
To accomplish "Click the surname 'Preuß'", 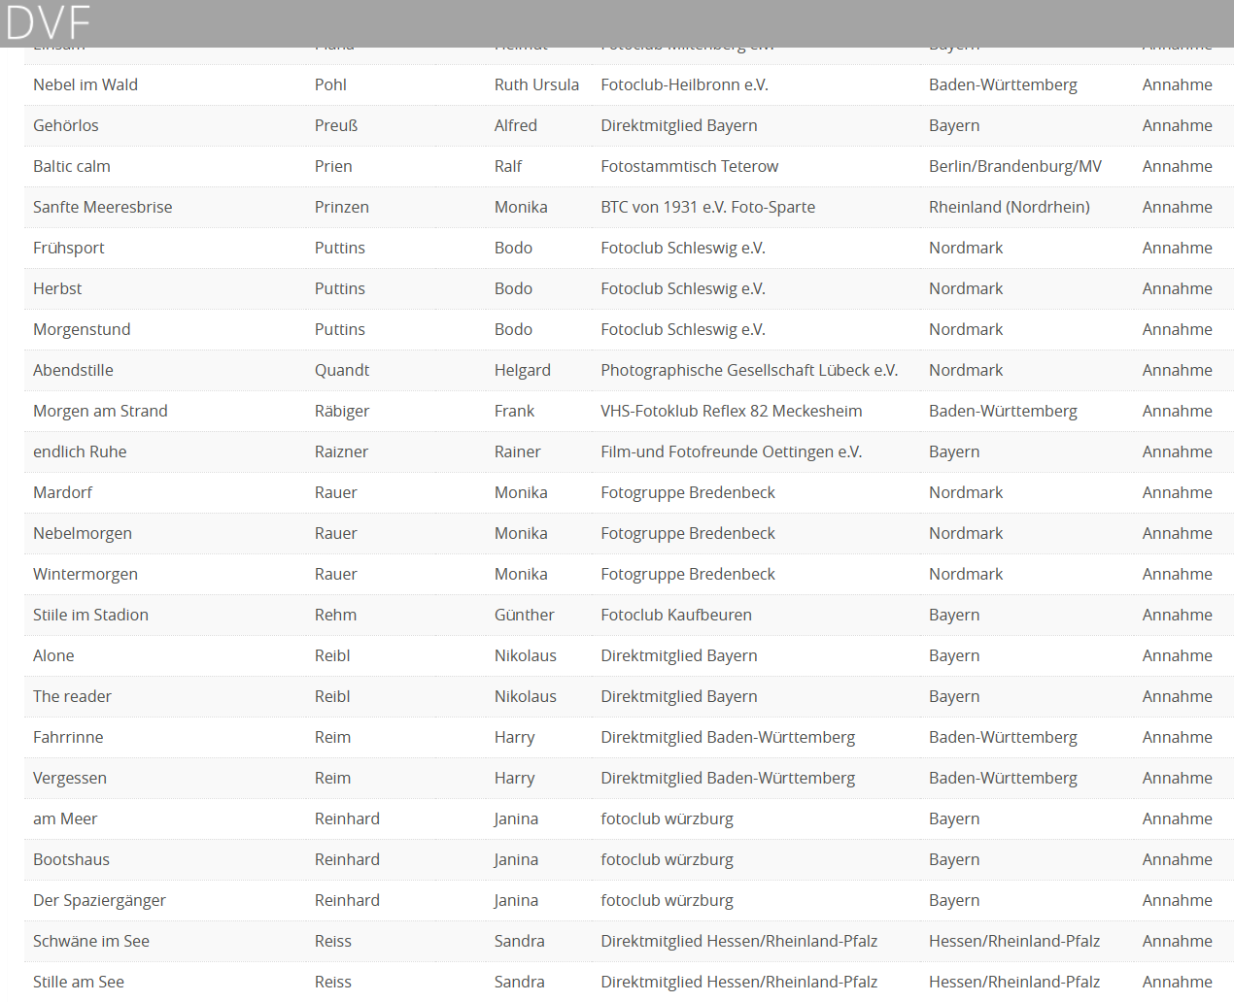I will coord(336,125).
